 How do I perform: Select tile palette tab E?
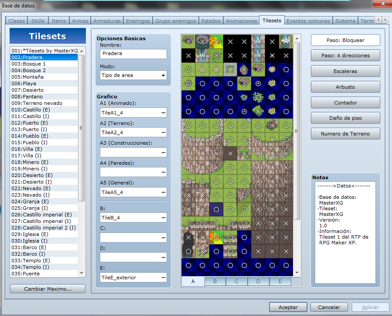coord(280,281)
